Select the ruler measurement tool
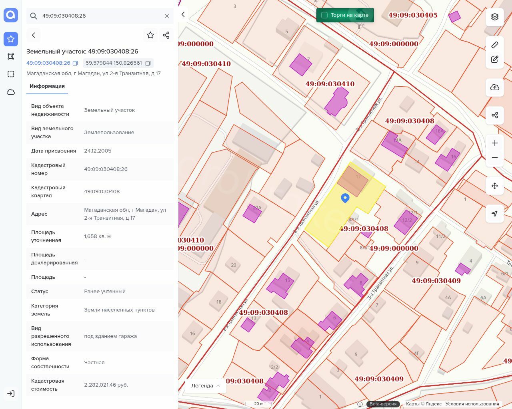 pos(495,45)
